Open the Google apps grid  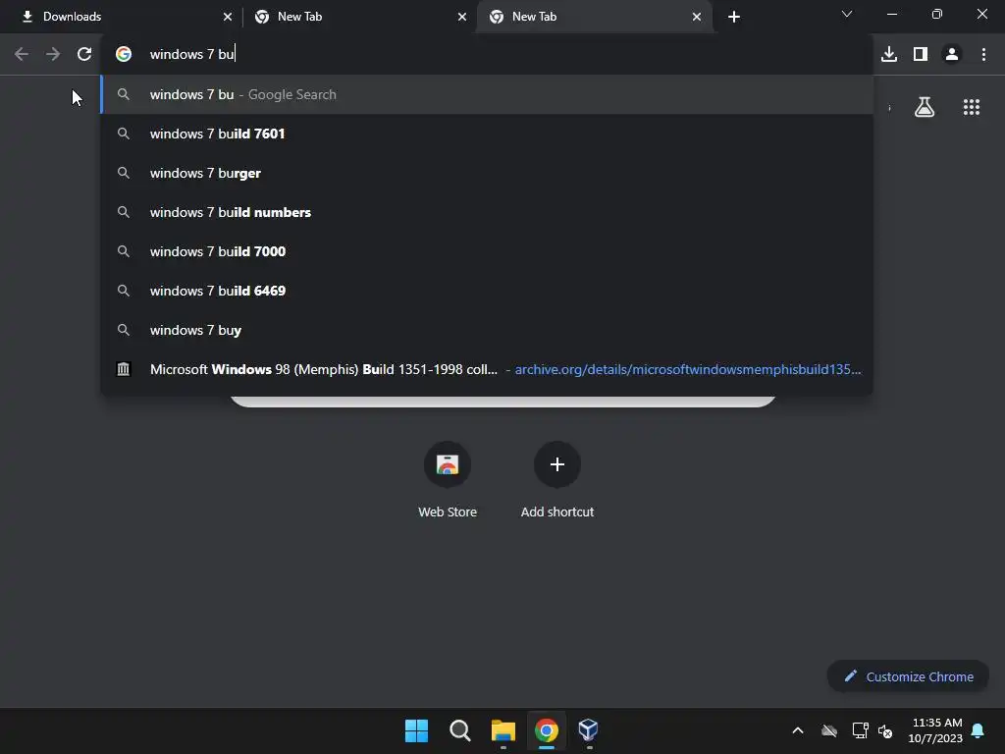pyautogui.click(x=972, y=107)
